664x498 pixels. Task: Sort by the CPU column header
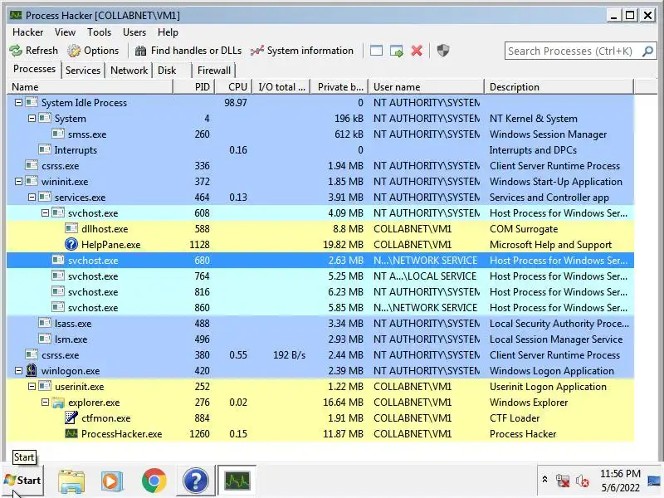pyautogui.click(x=234, y=87)
